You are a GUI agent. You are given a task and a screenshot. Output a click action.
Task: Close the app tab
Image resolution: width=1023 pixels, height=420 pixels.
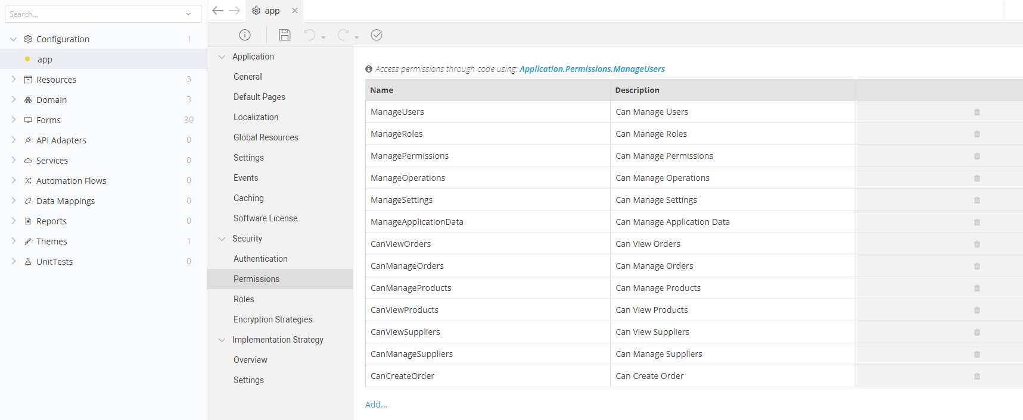(x=295, y=11)
